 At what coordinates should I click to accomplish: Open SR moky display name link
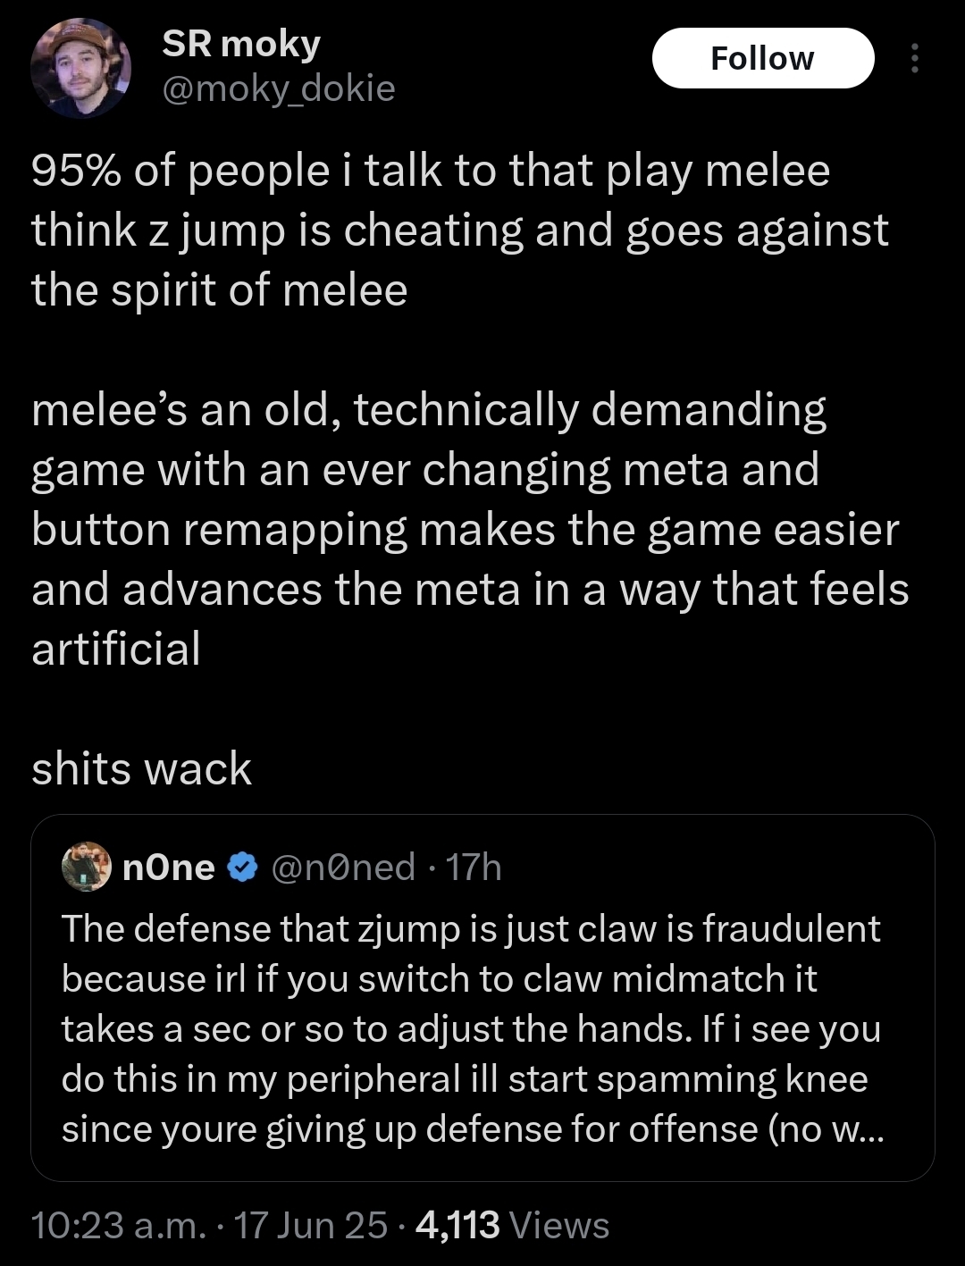coord(241,44)
